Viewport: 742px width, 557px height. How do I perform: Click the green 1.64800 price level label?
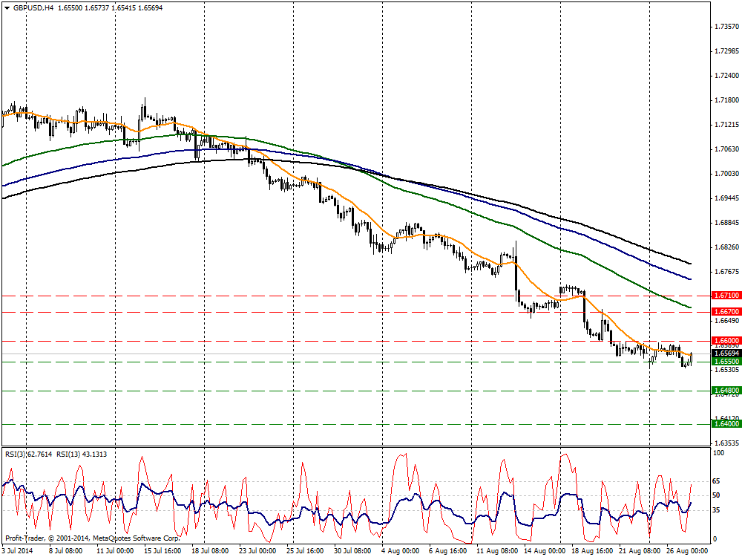point(724,390)
